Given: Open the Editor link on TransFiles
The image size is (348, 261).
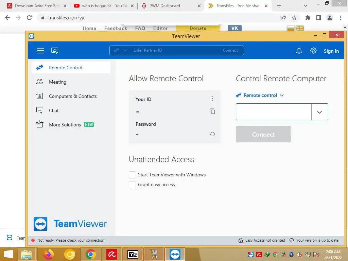Looking at the screenshot, I should click(x=160, y=28).
